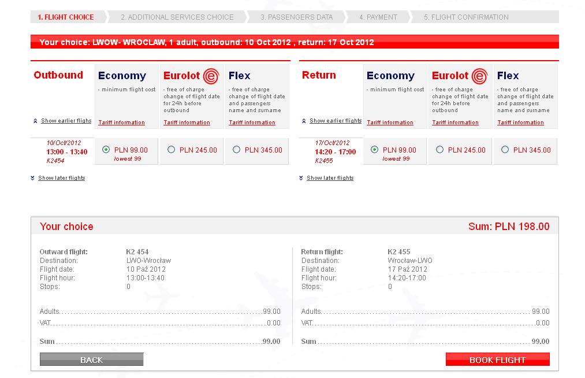Open Tariff information for outbound Economy
Screen dimensions: 585x378
click(x=121, y=123)
